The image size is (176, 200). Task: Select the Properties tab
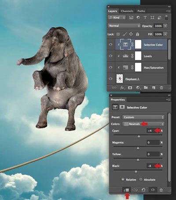point(118,100)
